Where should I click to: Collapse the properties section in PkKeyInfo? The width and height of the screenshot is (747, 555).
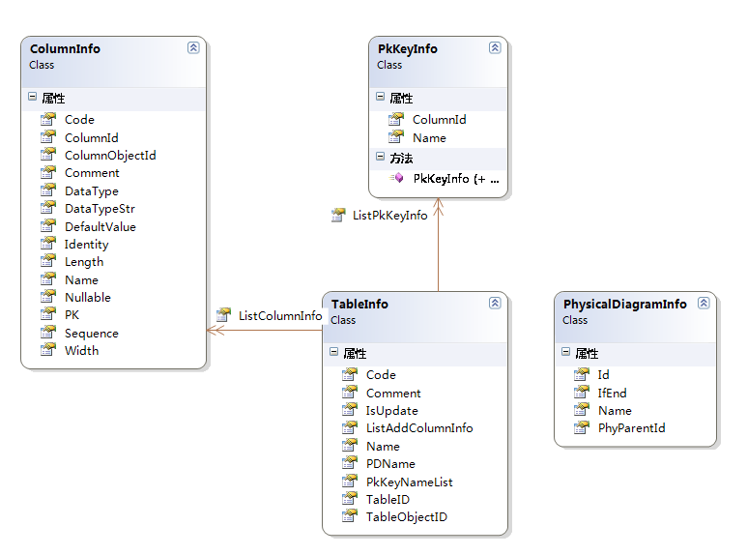[x=380, y=97]
